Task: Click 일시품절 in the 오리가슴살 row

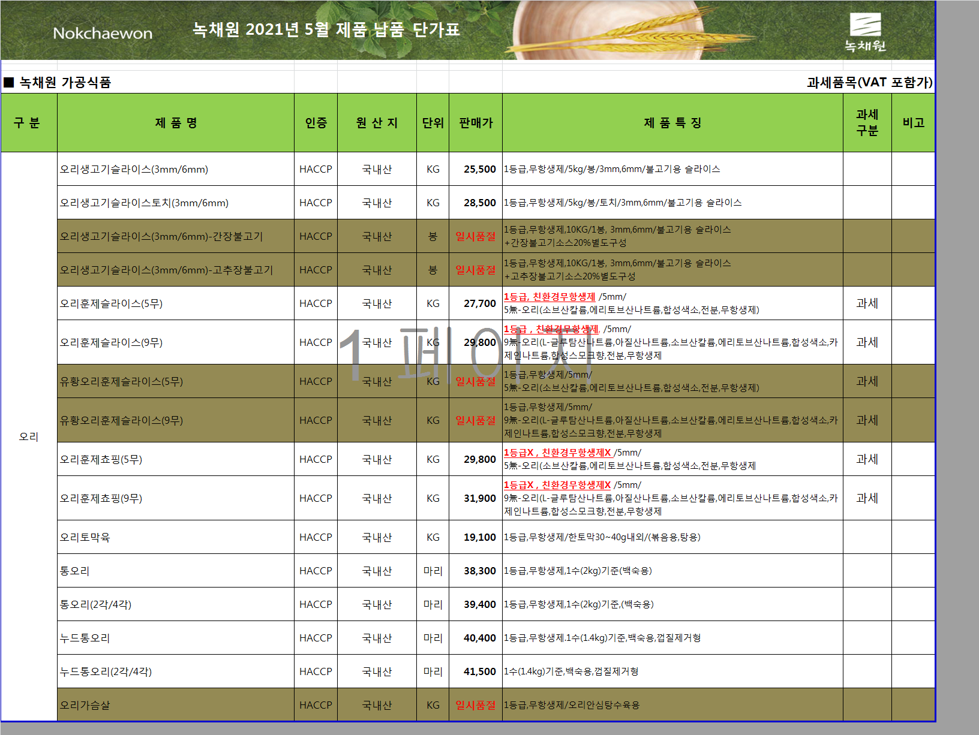Action: [476, 705]
